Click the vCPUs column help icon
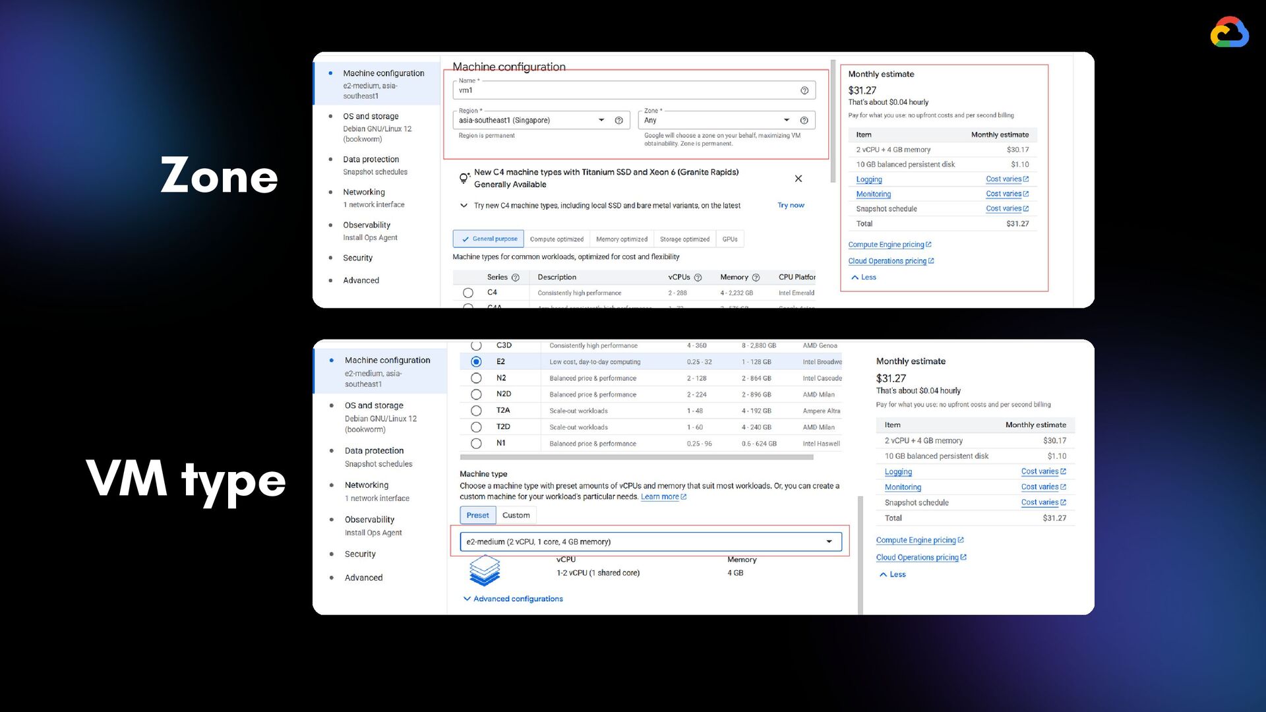 click(698, 278)
